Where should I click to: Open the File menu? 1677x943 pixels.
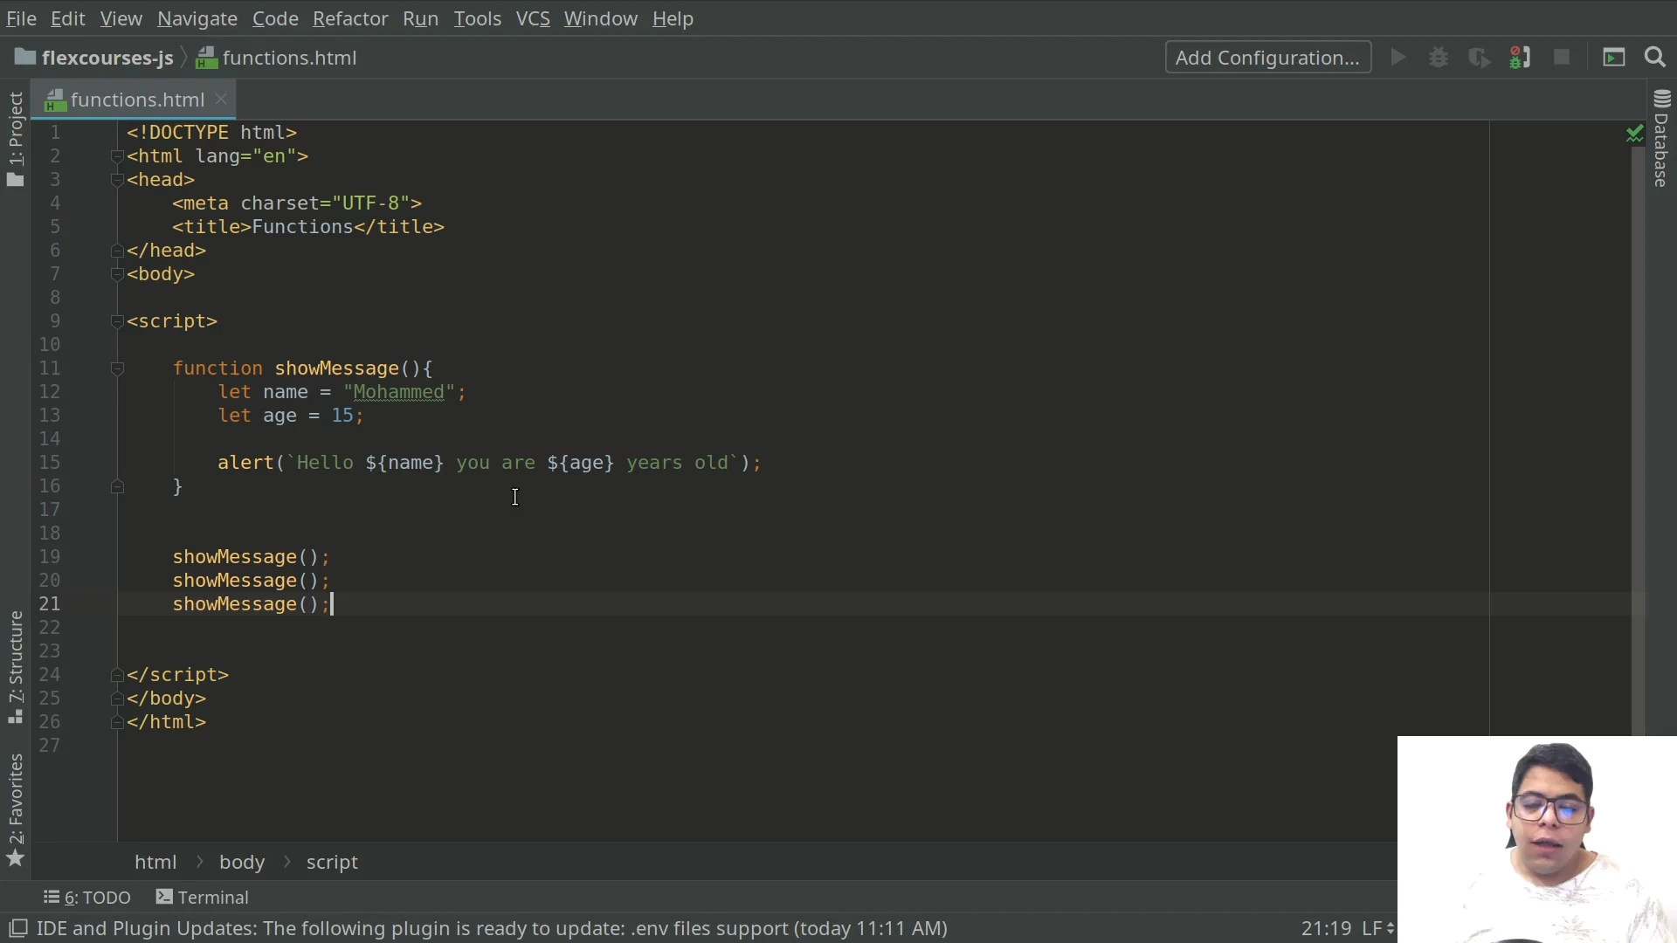[x=21, y=18]
